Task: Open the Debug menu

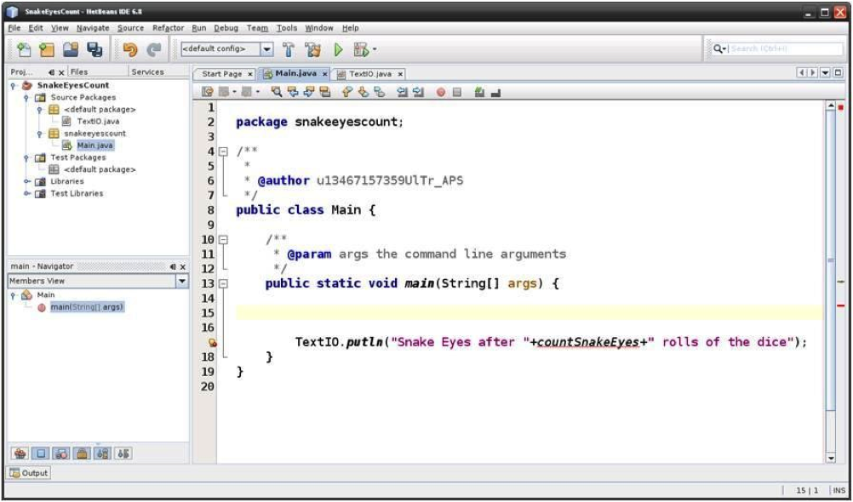Action: [x=226, y=28]
